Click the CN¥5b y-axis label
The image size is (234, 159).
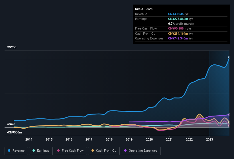click(x=11, y=47)
